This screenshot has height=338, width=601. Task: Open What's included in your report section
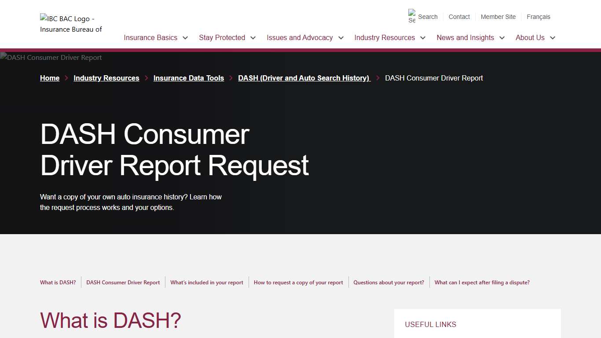click(x=207, y=282)
